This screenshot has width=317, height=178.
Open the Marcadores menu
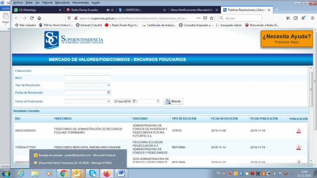(62, 2)
